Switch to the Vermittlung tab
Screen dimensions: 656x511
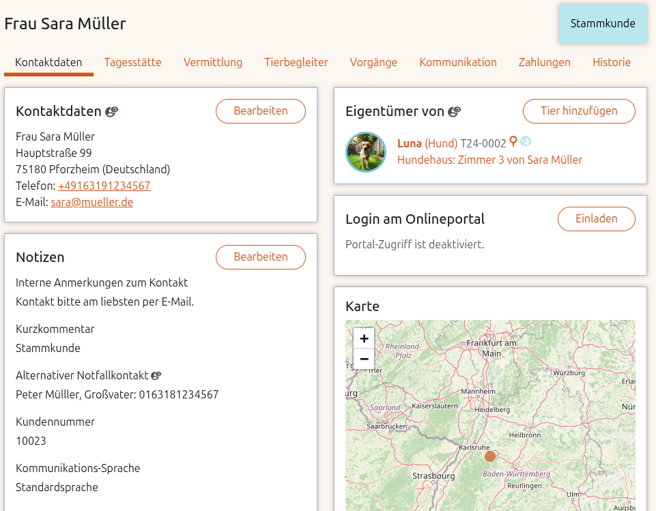coord(212,62)
